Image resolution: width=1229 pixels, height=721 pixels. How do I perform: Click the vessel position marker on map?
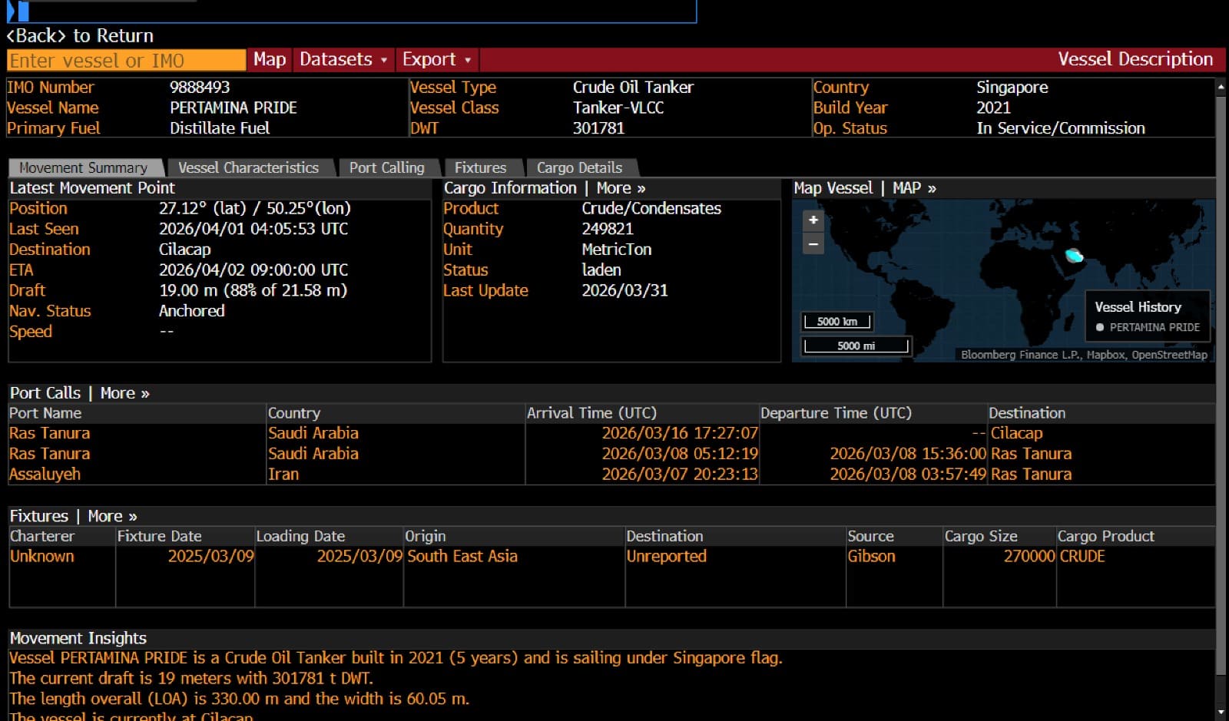pyautogui.click(x=1074, y=256)
